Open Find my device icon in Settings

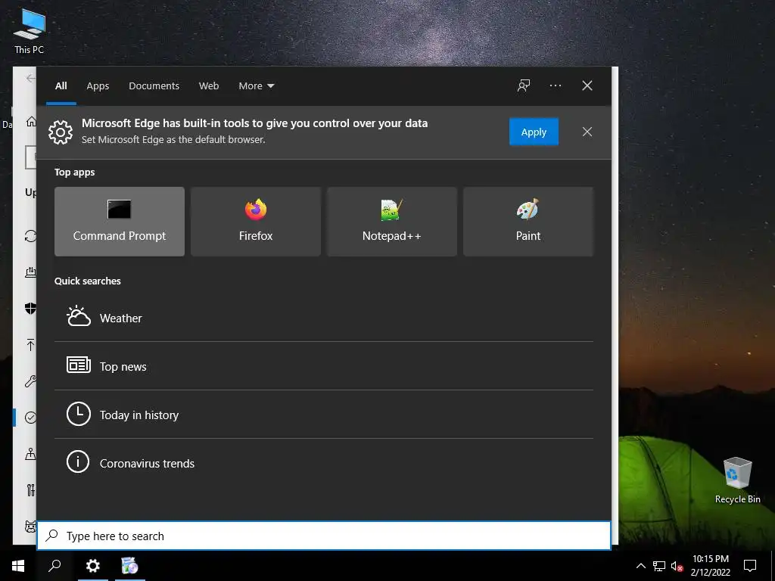point(30,454)
